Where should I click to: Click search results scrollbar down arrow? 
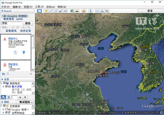tap(33, 70)
